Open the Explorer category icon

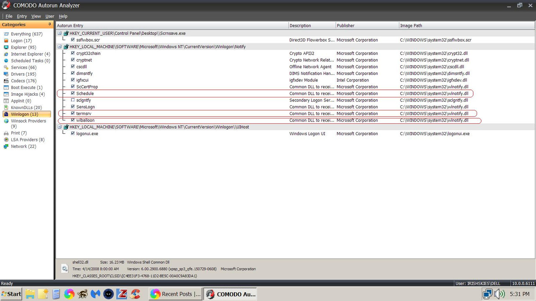pyautogui.click(x=6, y=47)
